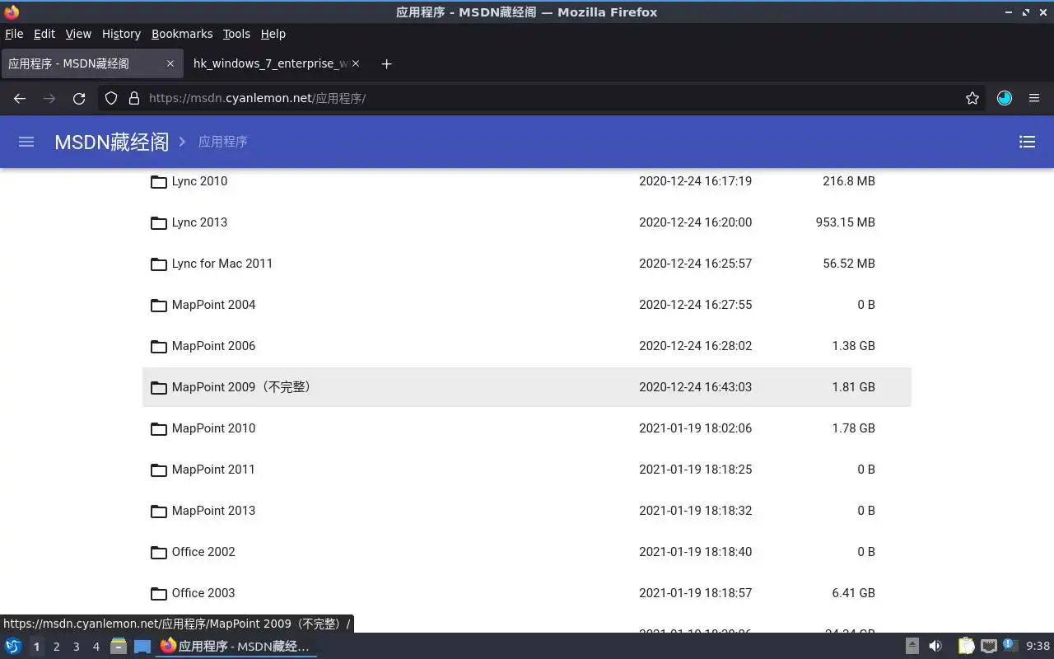Reload the current page
Viewport: 1054px width, 659px height.
click(x=79, y=98)
